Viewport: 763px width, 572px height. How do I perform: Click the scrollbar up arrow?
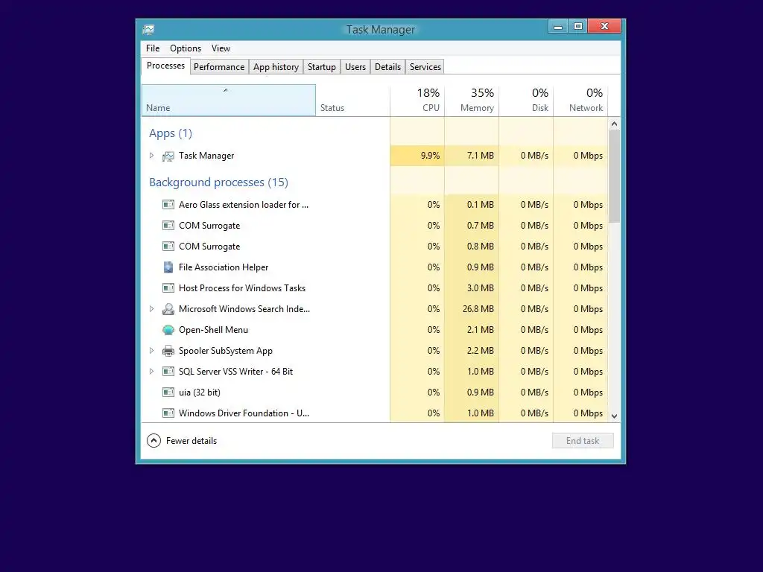[x=614, y=124]
